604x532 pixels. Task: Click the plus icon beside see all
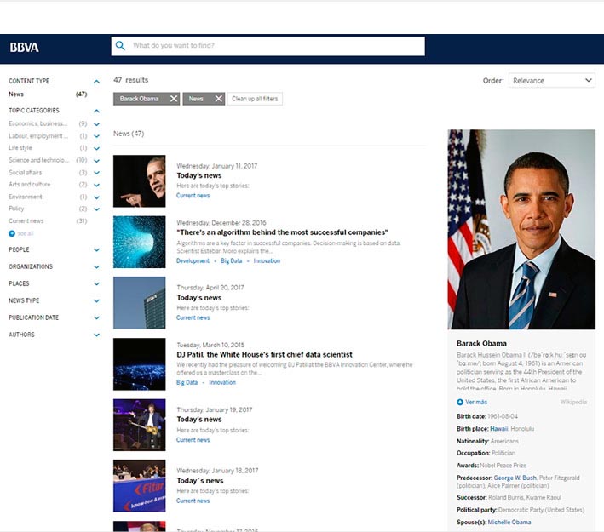click(12, 233)
